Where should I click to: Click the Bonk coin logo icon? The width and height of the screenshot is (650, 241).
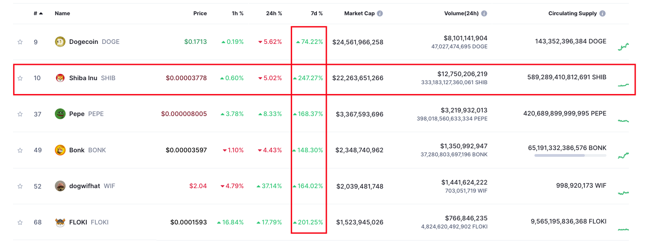(60, 150)
